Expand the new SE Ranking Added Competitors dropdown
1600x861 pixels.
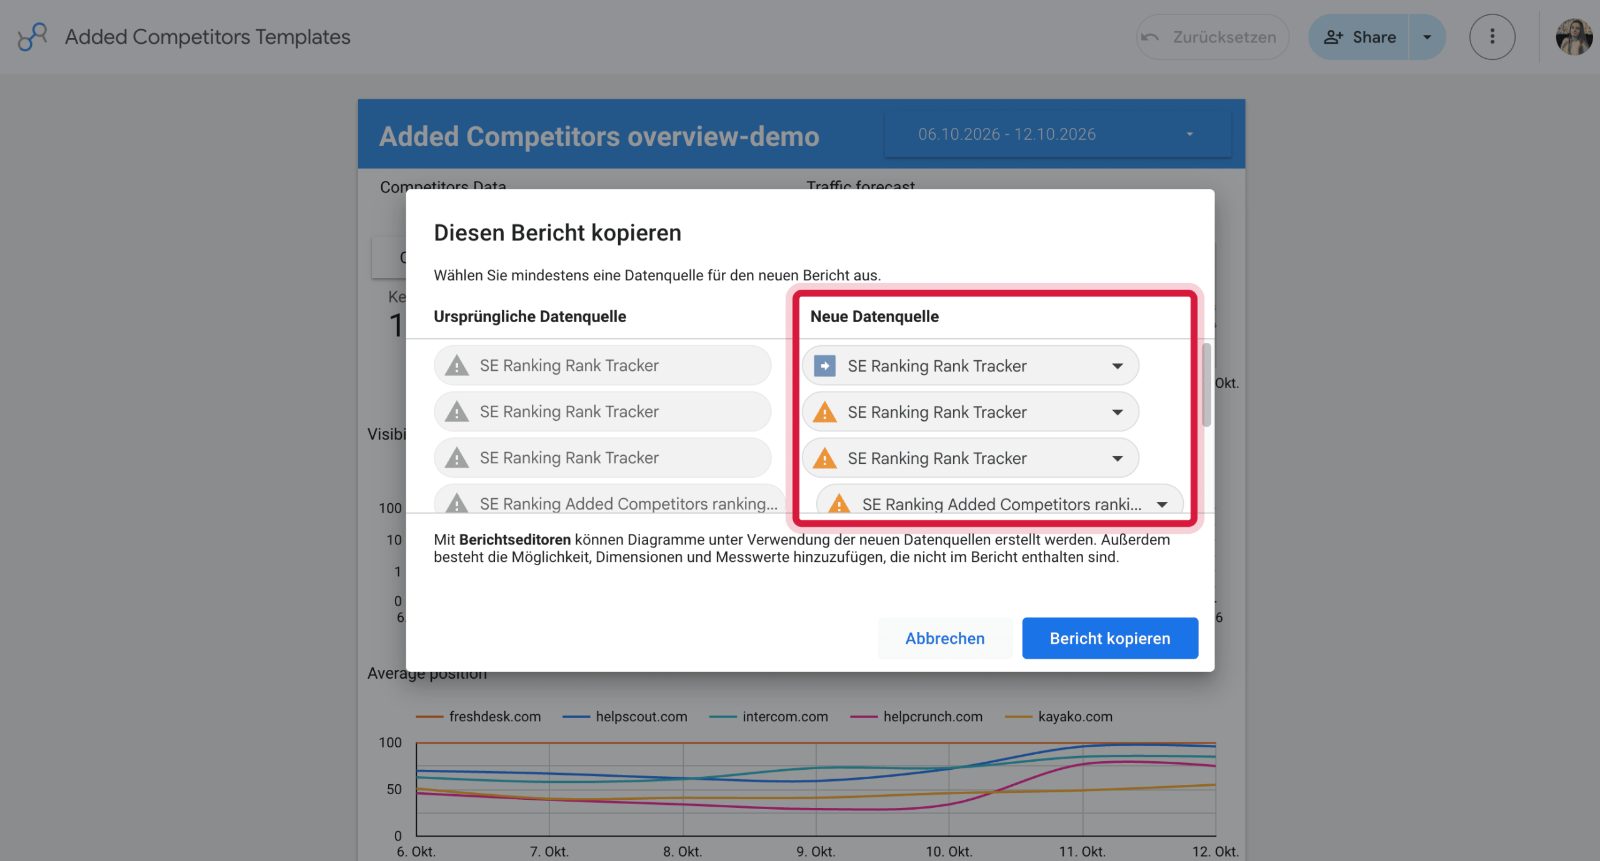point(1162,504)
